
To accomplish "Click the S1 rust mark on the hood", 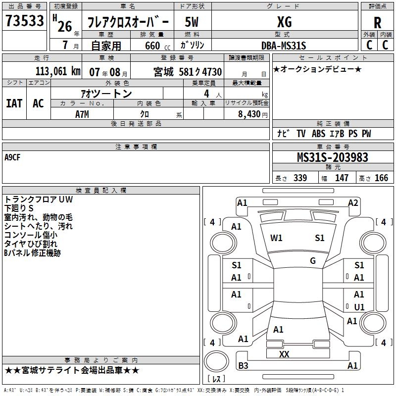I will (x=320, y=238).
